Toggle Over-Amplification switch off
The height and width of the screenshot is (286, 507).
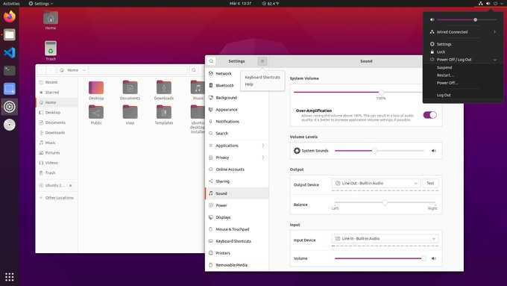coord(429,115)
